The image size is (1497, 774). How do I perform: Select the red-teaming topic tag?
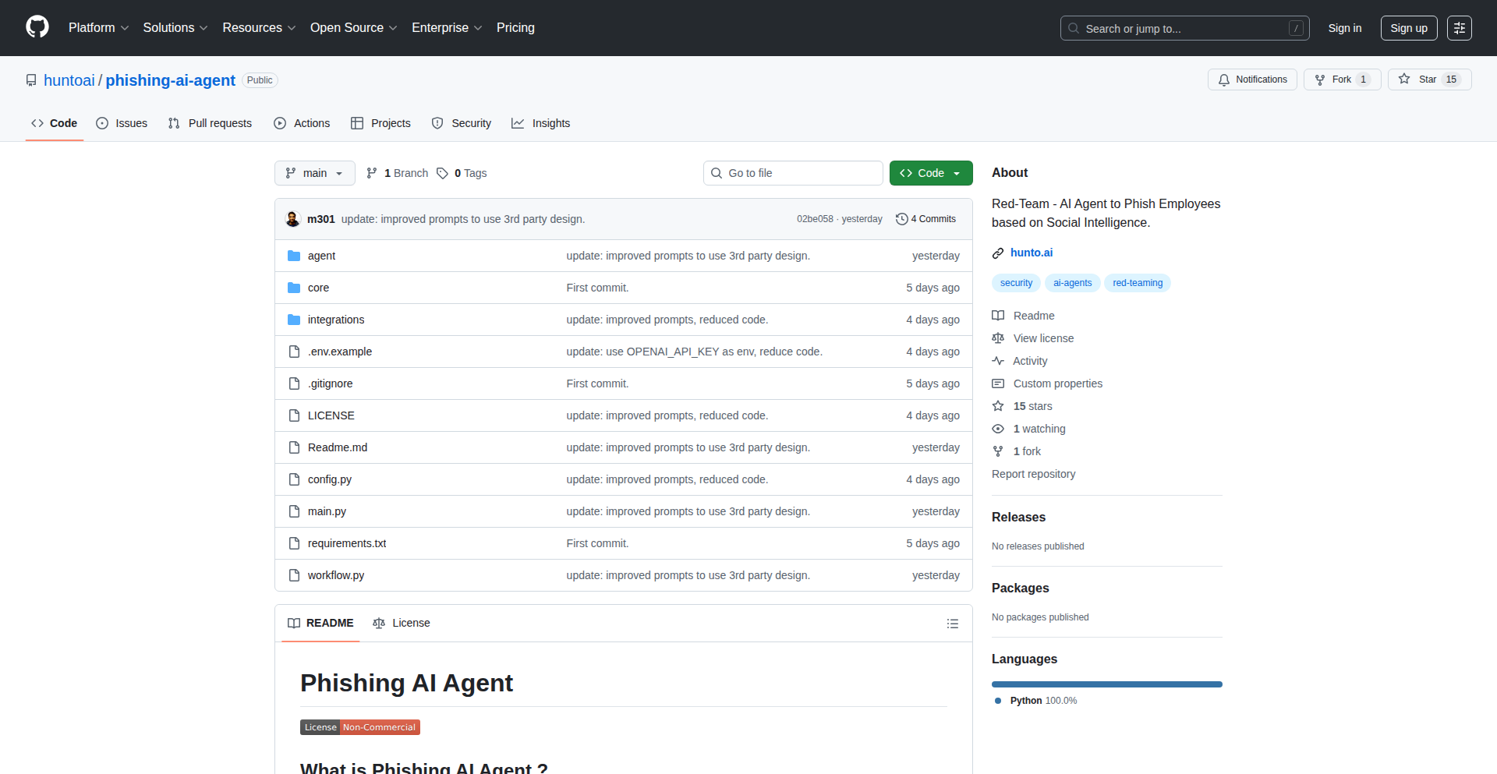point(1137,283)
